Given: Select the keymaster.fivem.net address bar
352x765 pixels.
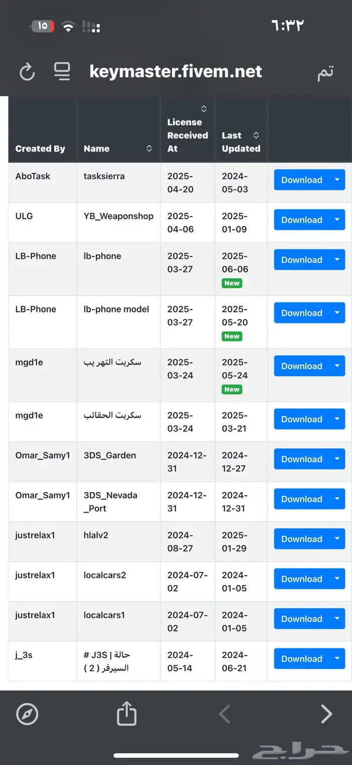Looking at the screenshot, I should coord(175,71).
